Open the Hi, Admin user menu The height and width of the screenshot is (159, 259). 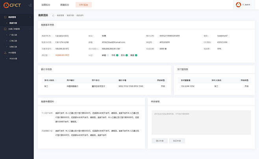pyautogui.click(x=244, y=5)
